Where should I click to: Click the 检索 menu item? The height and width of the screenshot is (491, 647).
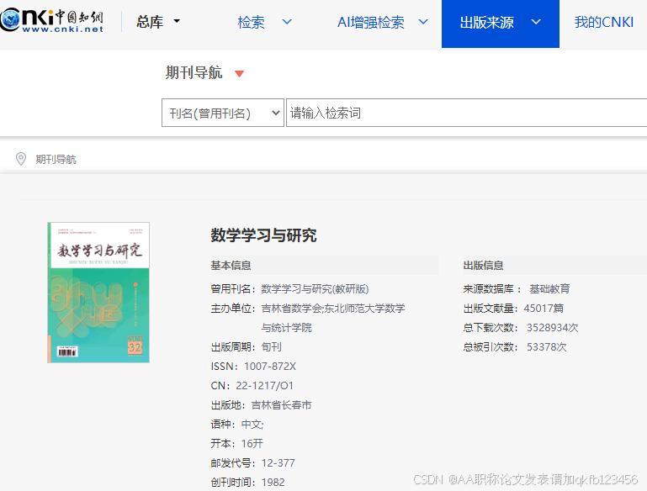[251, 22]
